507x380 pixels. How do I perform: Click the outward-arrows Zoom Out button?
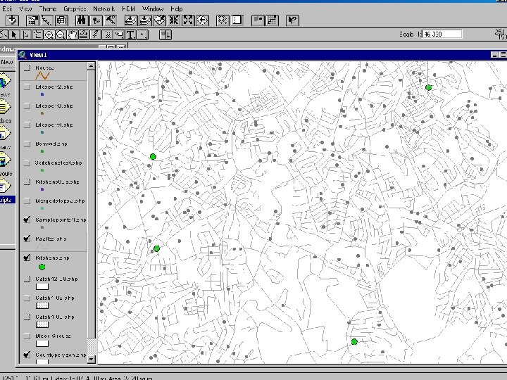coord(188,20)
